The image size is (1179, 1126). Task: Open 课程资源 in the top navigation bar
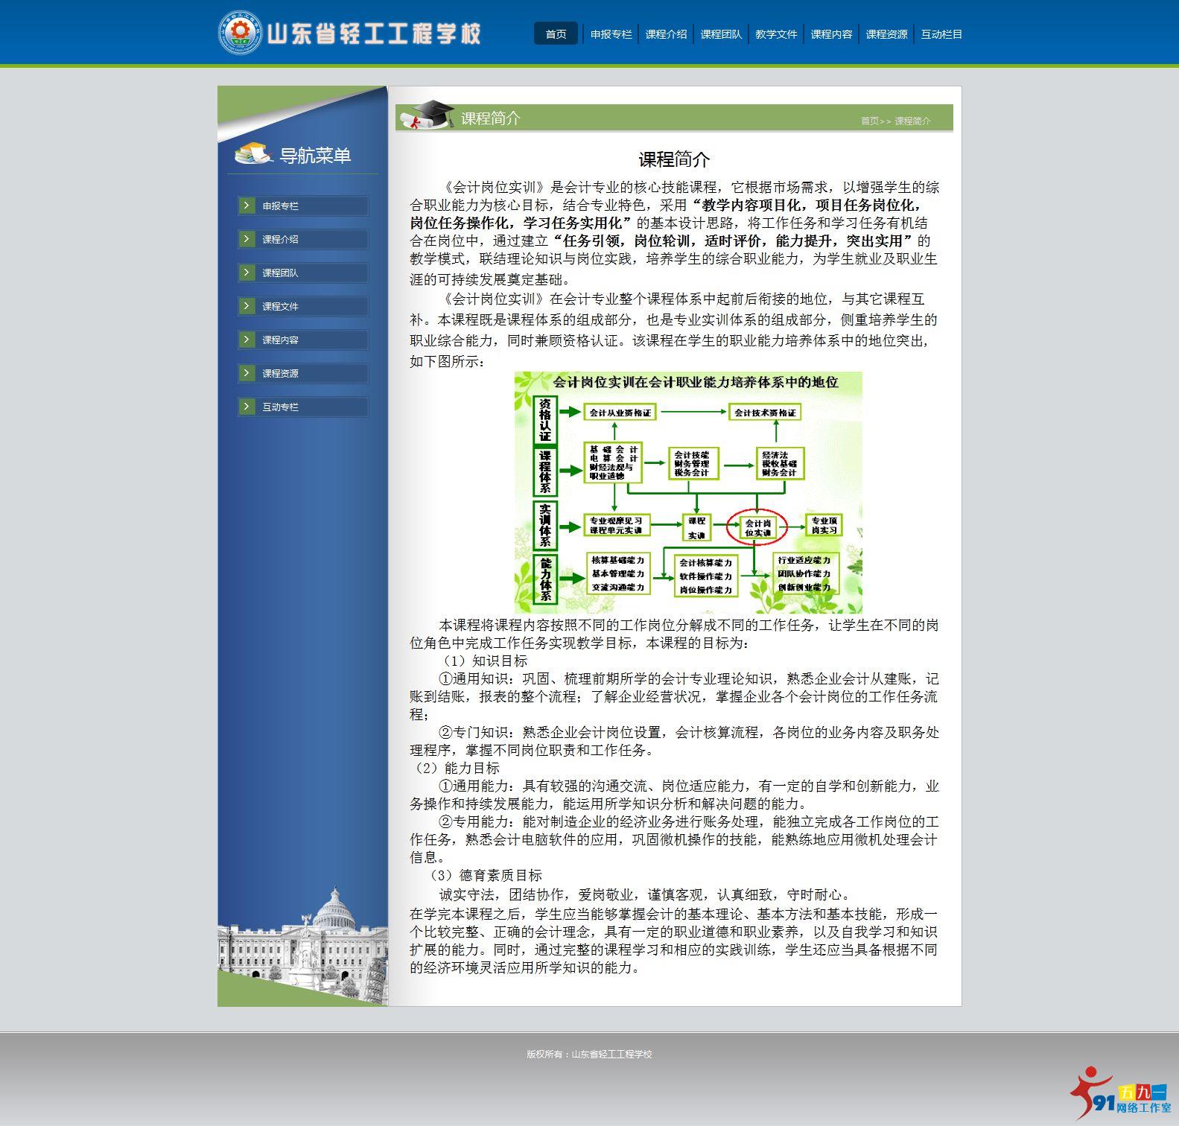886,34
